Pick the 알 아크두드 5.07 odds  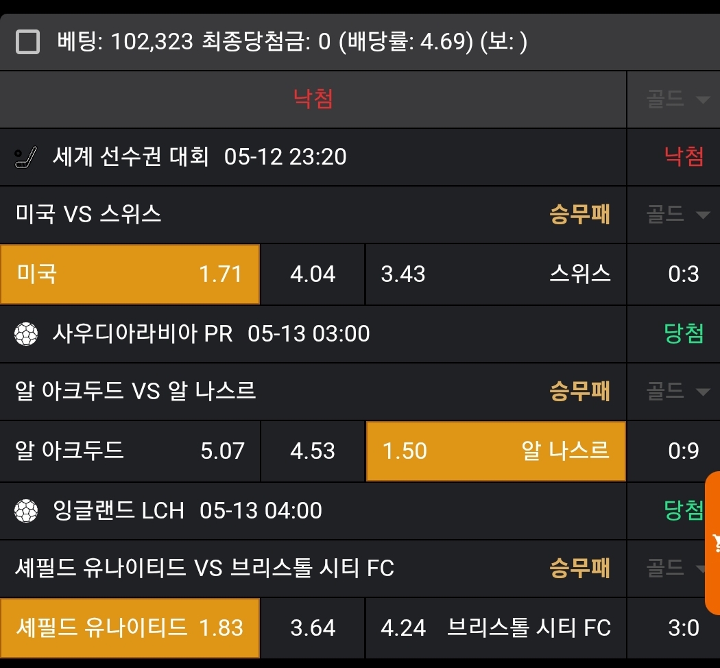130,451
